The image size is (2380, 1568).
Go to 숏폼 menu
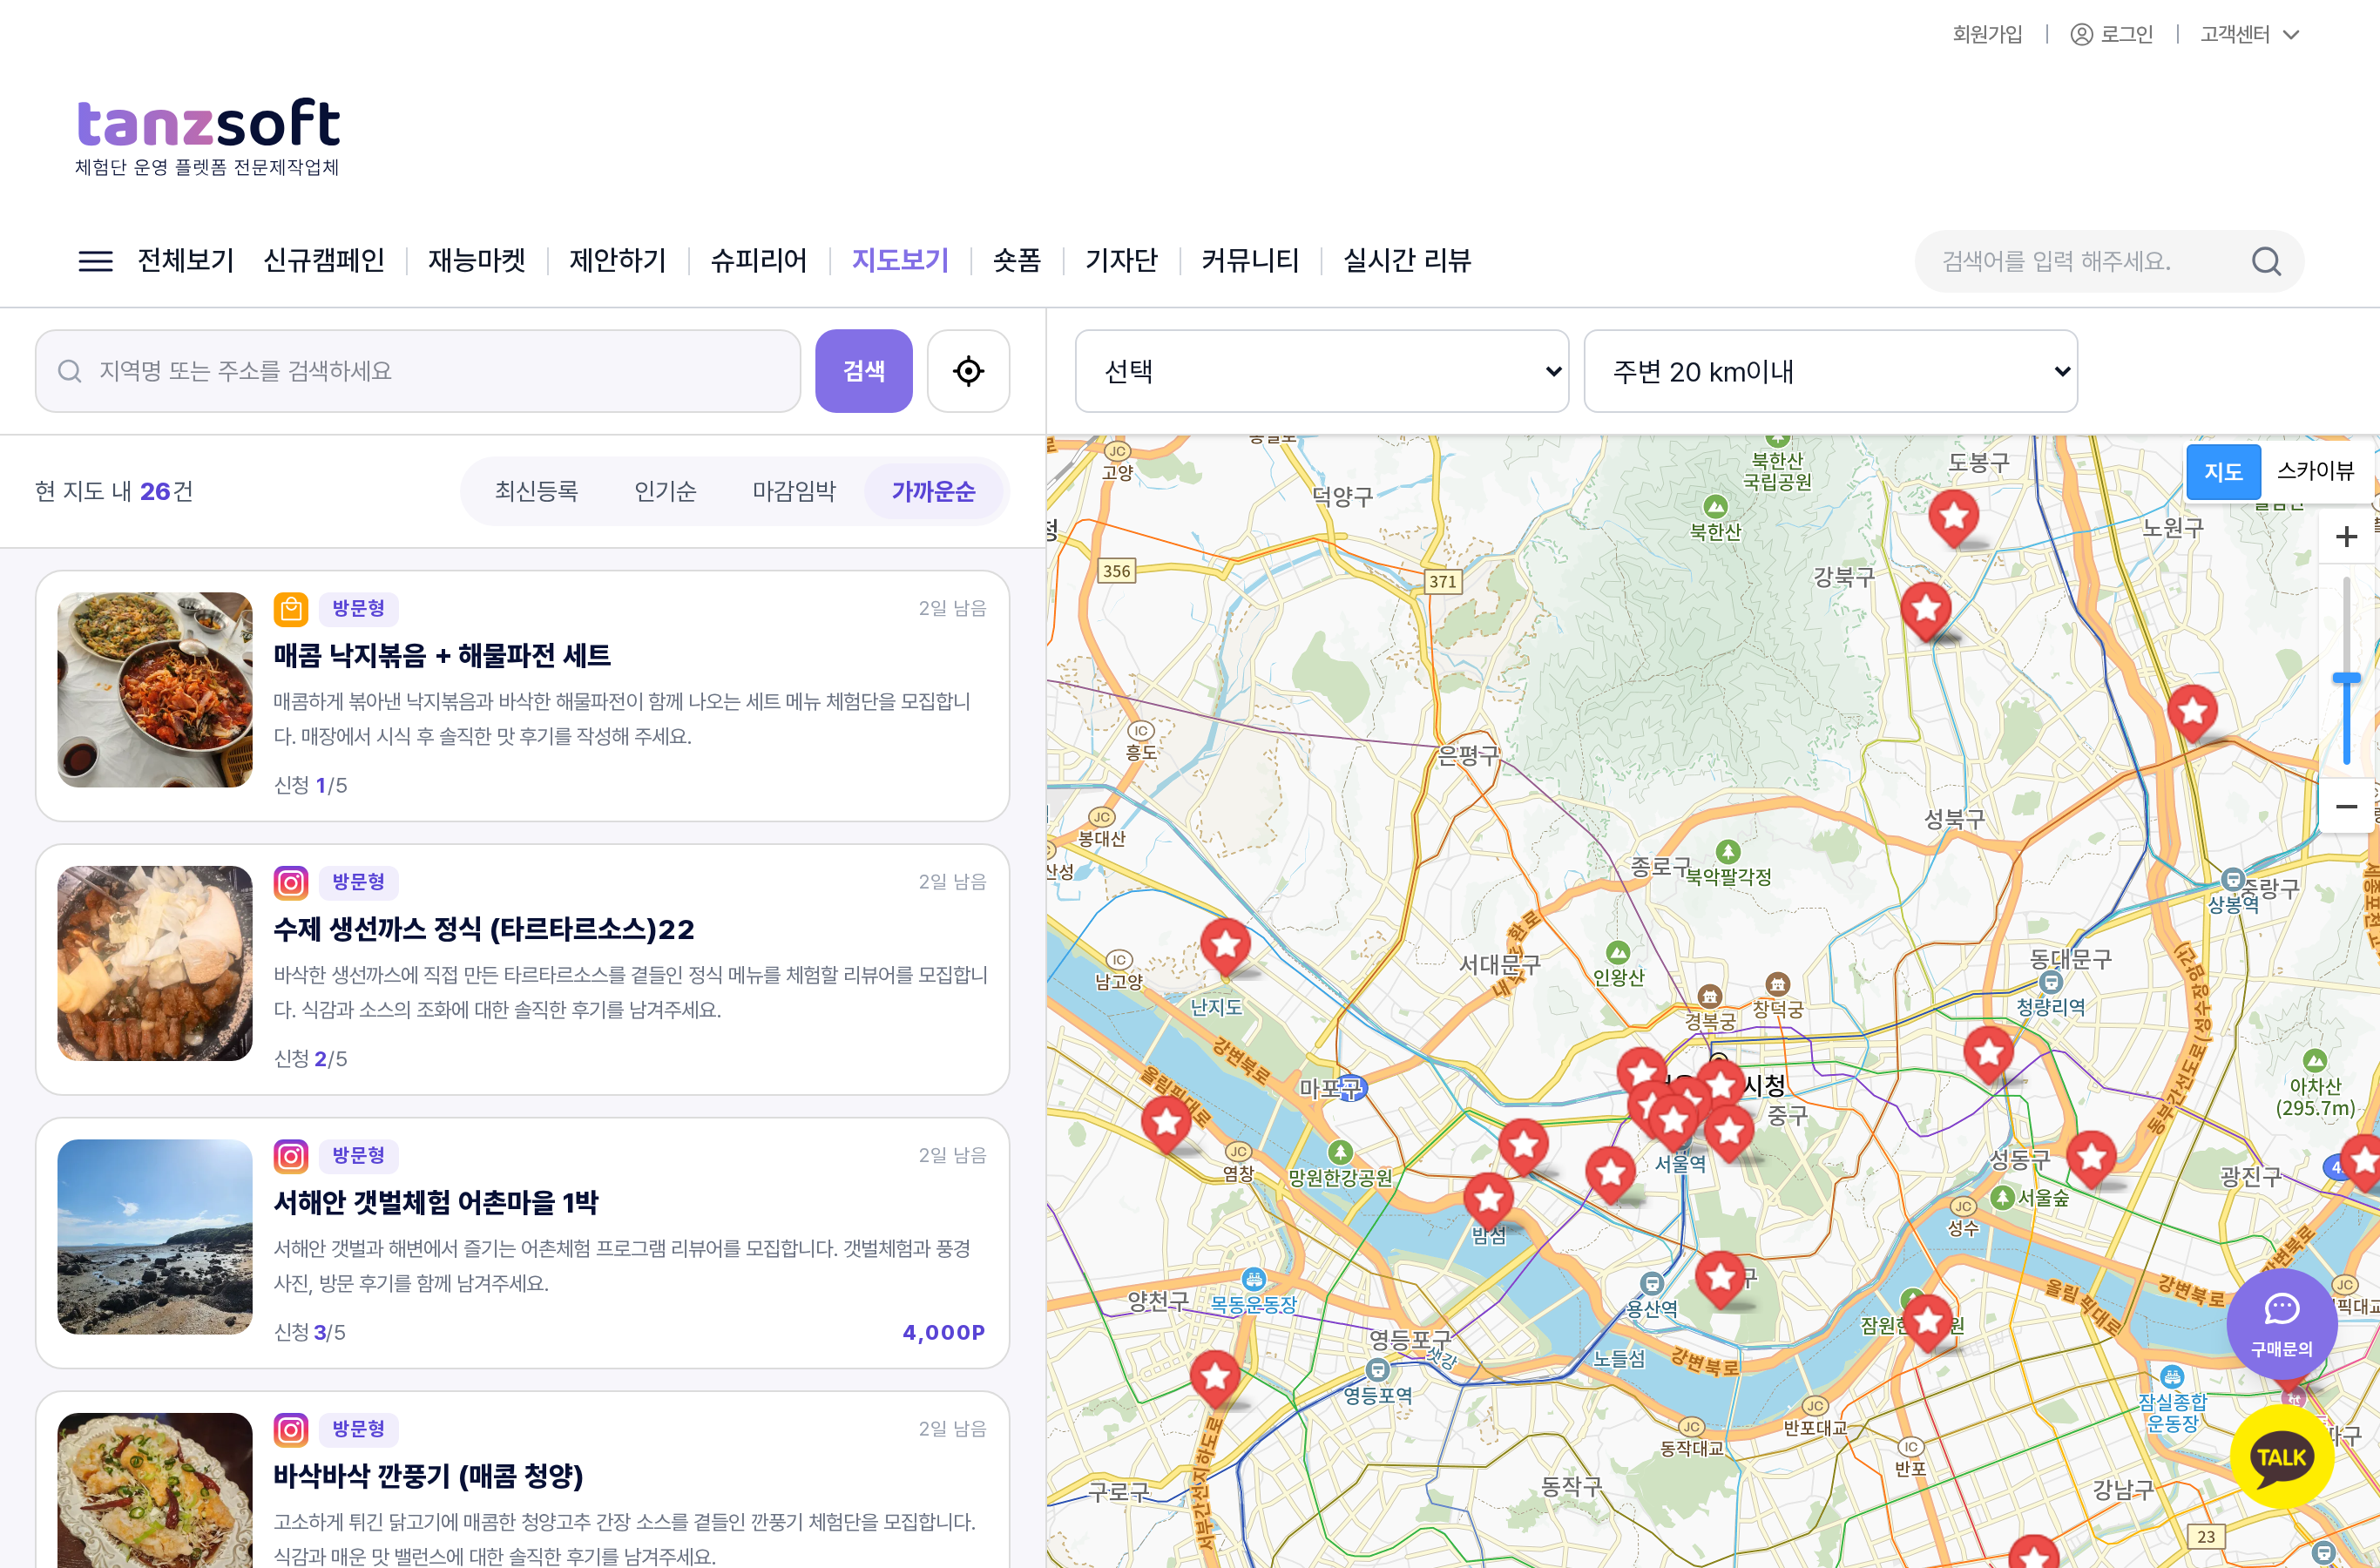pyautogui.click(x=1017, y=261)
